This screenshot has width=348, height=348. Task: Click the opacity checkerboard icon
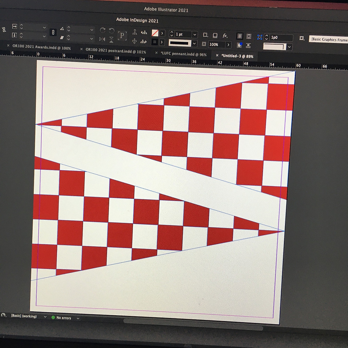tap(204, 44)
